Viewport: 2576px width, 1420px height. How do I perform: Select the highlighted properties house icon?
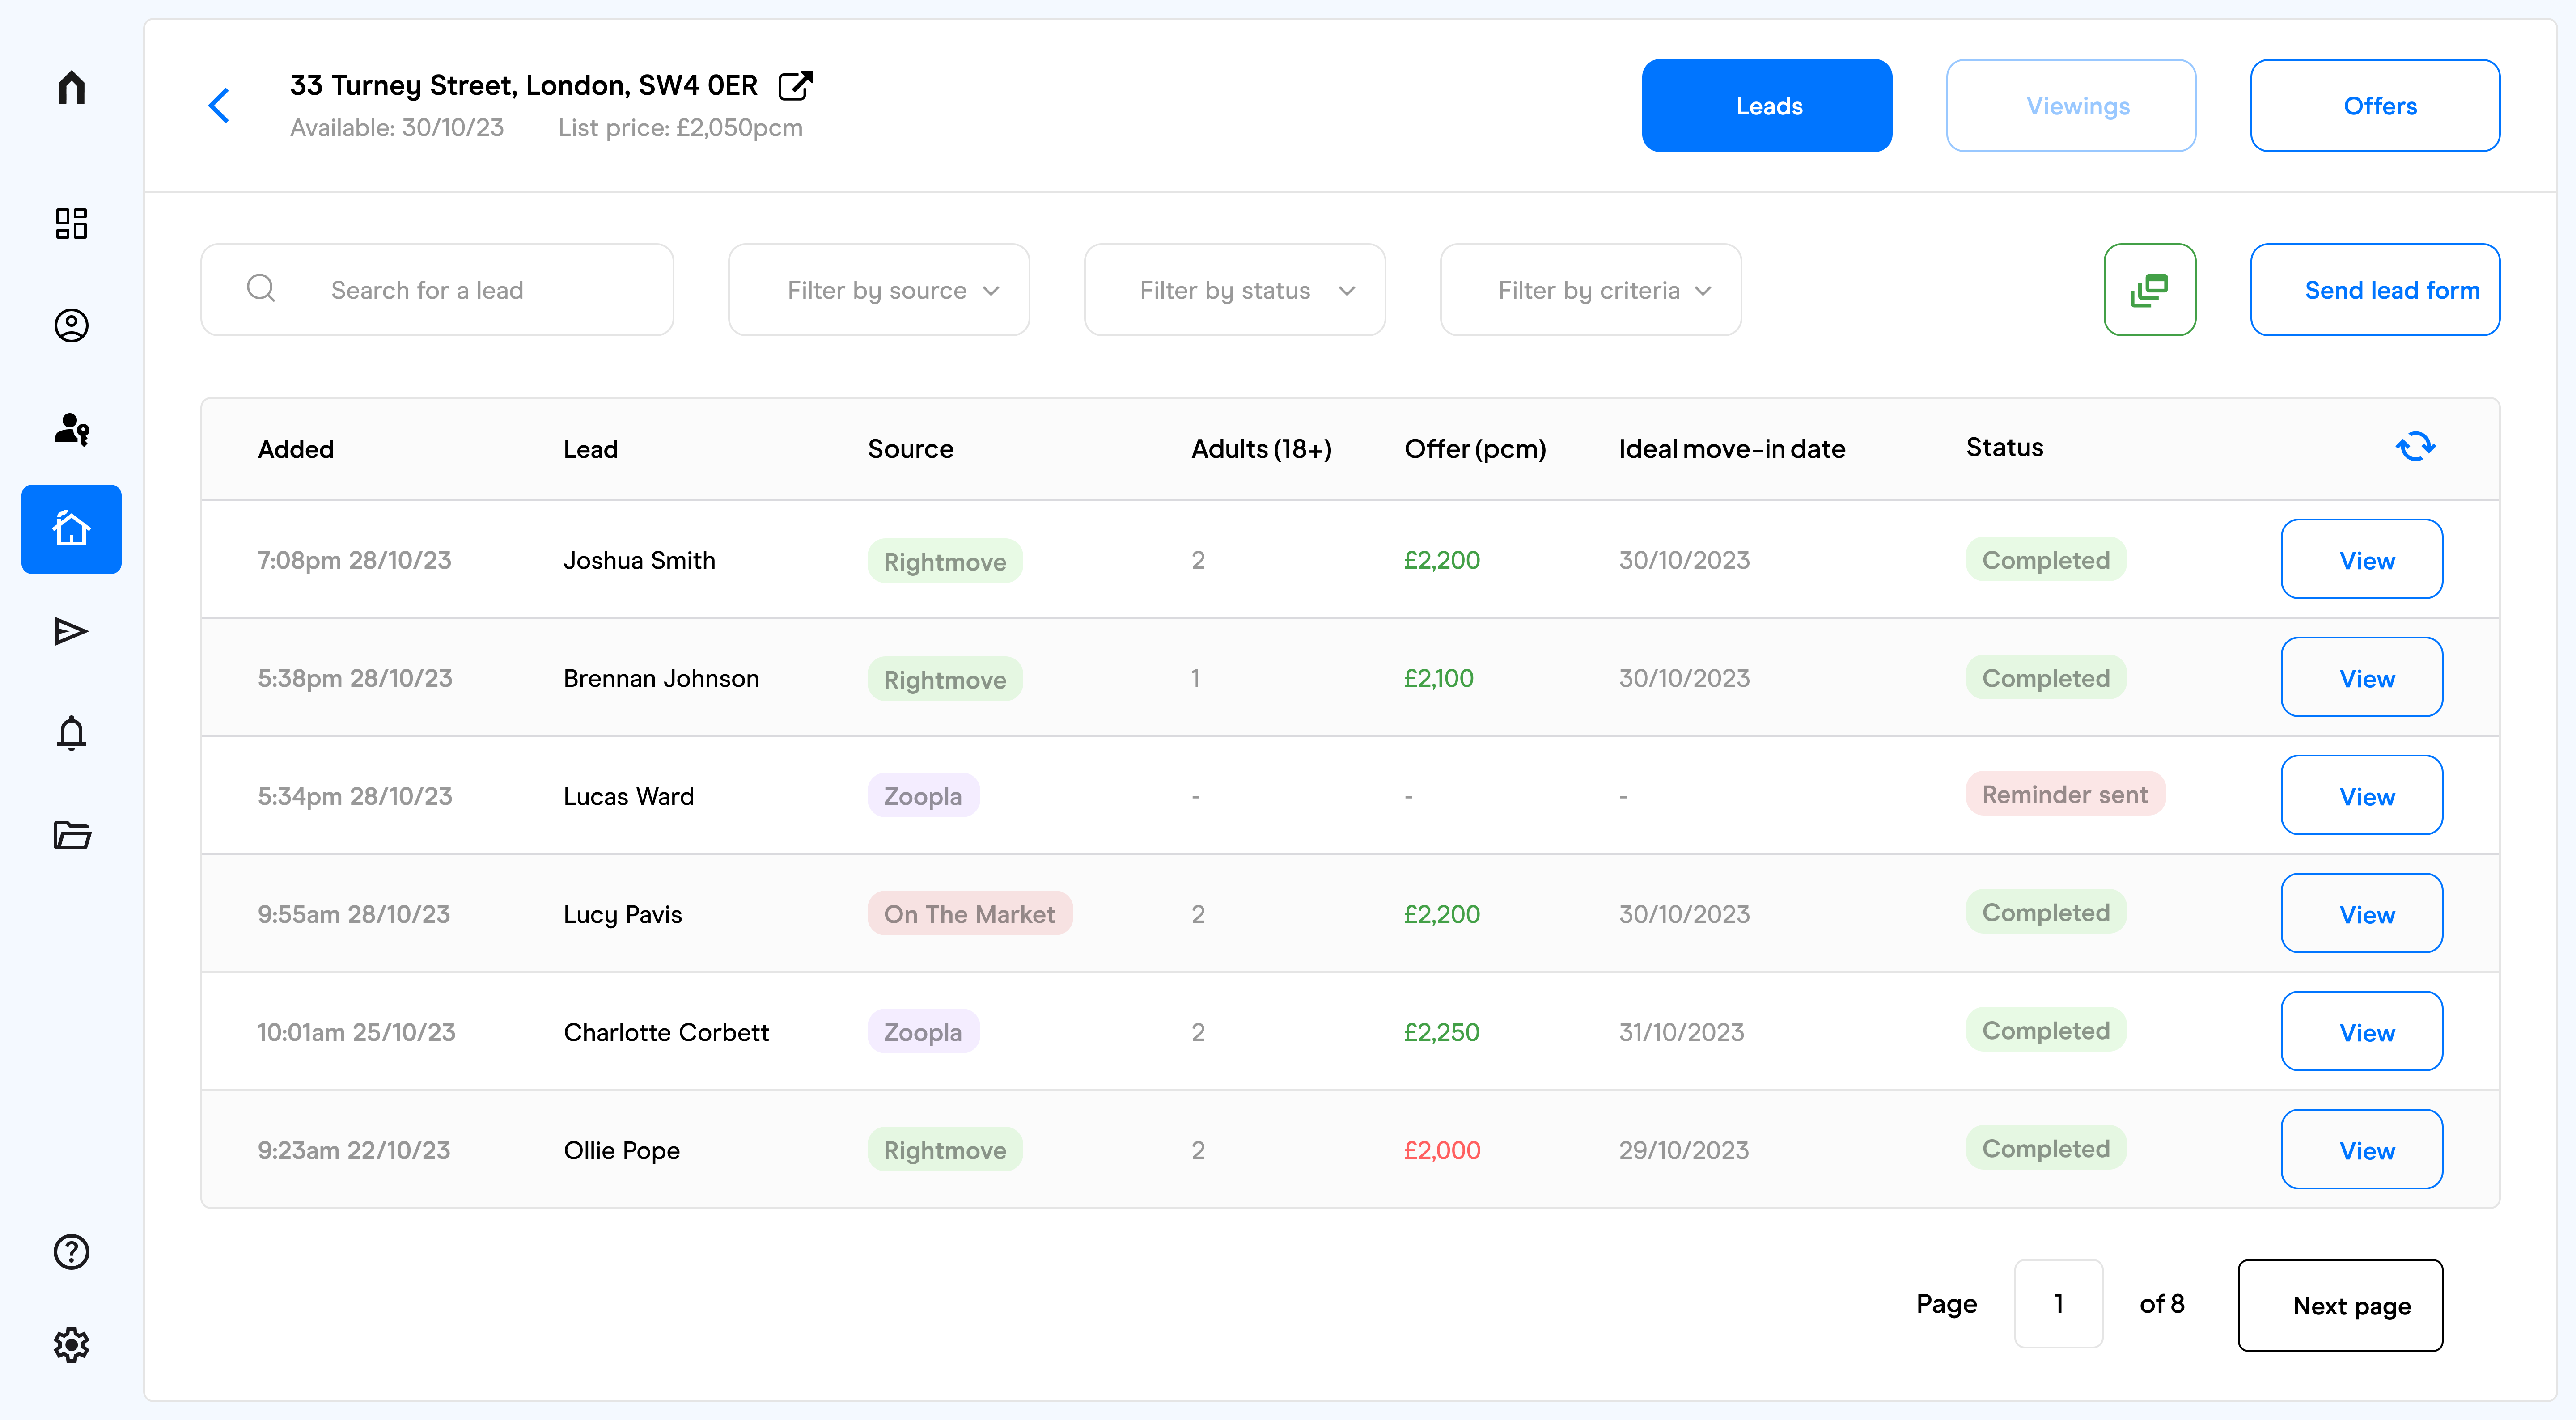(x=71, y=529)
